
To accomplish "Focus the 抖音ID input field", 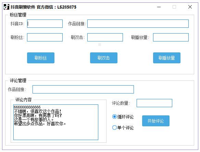I will point(45,24).
